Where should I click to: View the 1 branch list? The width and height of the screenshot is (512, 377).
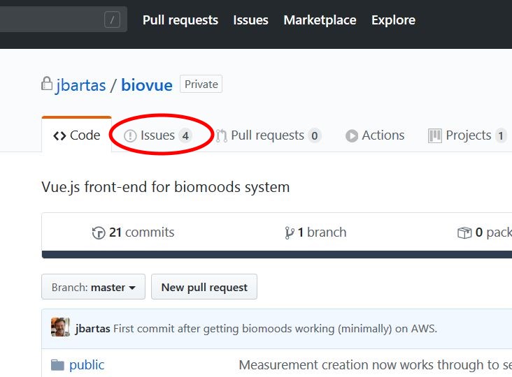315,232
